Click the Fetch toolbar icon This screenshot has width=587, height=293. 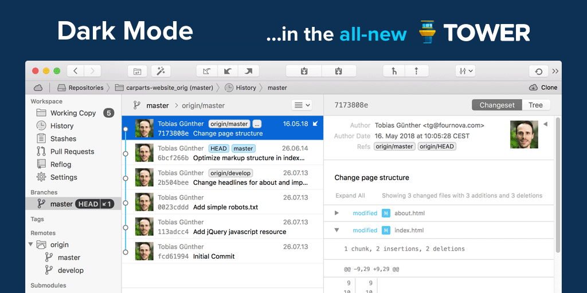click(x=206, y=71)
